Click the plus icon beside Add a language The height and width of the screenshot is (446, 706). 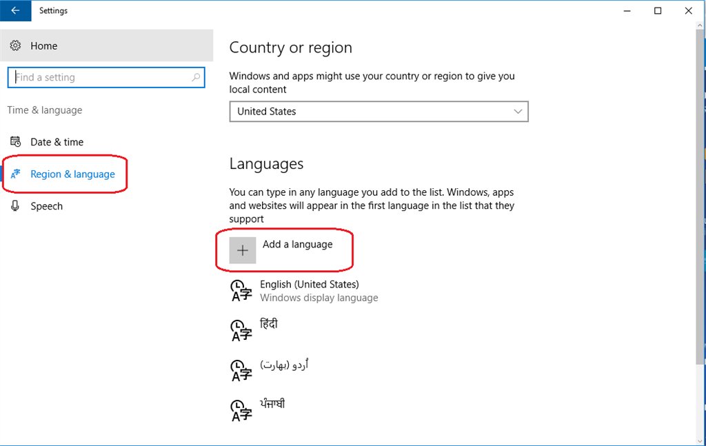242,250
